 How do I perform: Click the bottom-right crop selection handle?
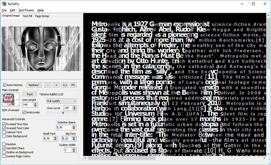69,70
